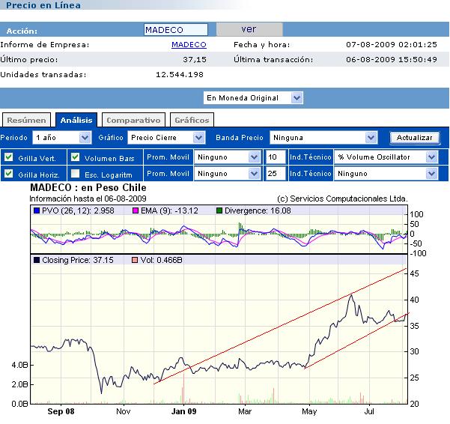Click the última transacción value 06-08-2009 15:50:49
The image size is (450, 424).
pyautogui.click(x=392, y=59)
